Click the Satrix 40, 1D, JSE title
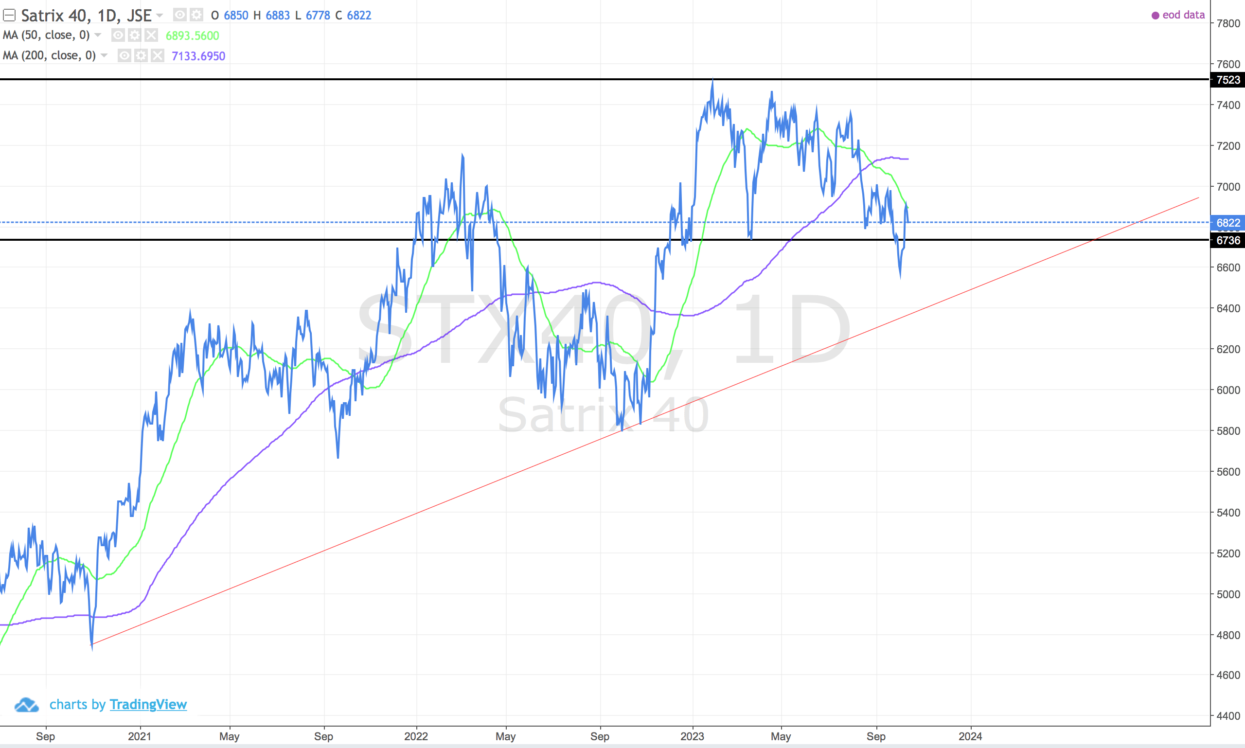This screenshot has height=748, width=1245. tap(86, 16)
